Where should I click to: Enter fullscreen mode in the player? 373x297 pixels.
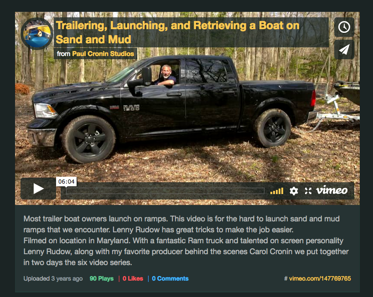pos(308,191)
